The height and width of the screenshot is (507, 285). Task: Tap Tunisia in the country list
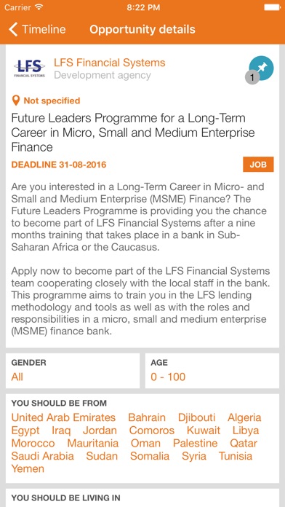pos(236,456)
